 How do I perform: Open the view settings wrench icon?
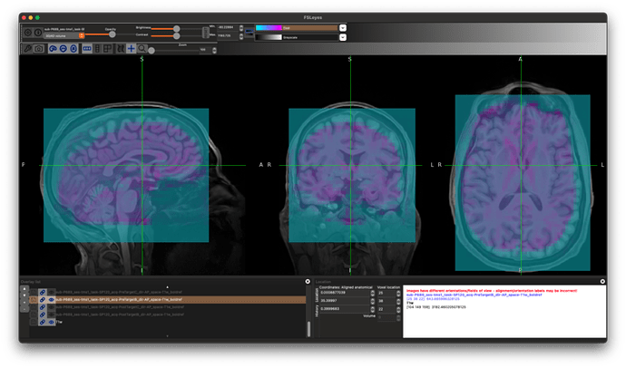(27, 47)
